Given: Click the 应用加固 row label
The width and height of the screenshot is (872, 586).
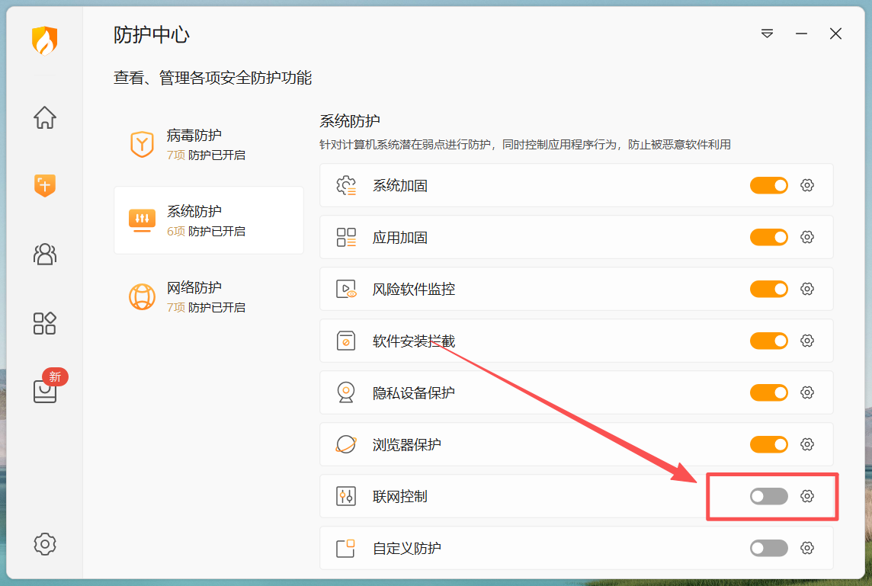Looking at the screenshot, I should pos(400,238).
